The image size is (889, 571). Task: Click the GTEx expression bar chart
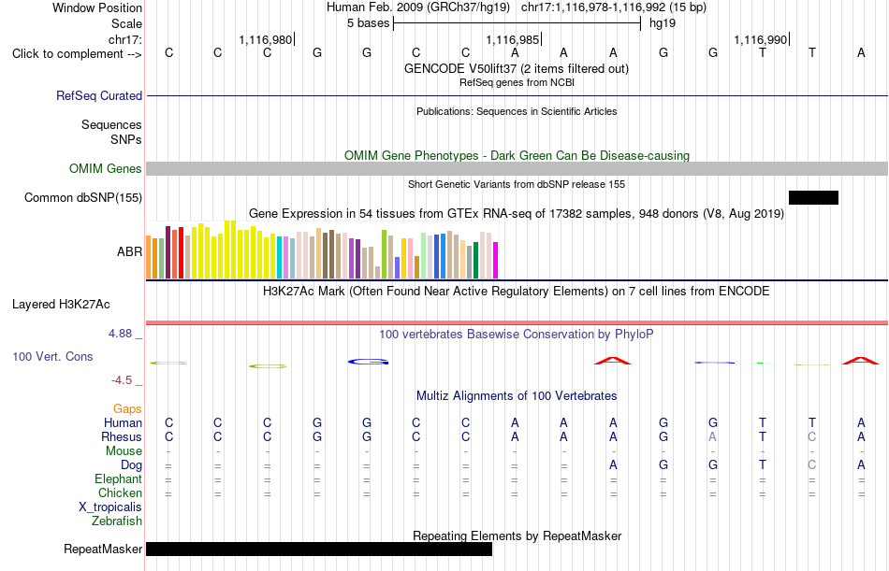(322, 250)
